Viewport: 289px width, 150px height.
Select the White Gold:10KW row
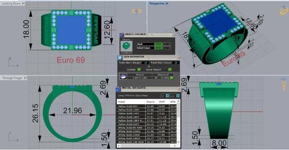tap(147, 135)
